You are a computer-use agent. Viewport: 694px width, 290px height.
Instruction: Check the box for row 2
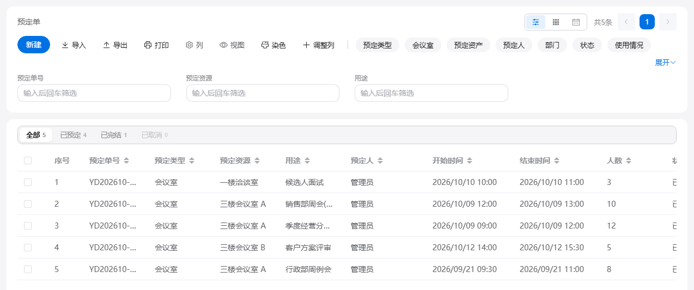click(x=28, y=204)
